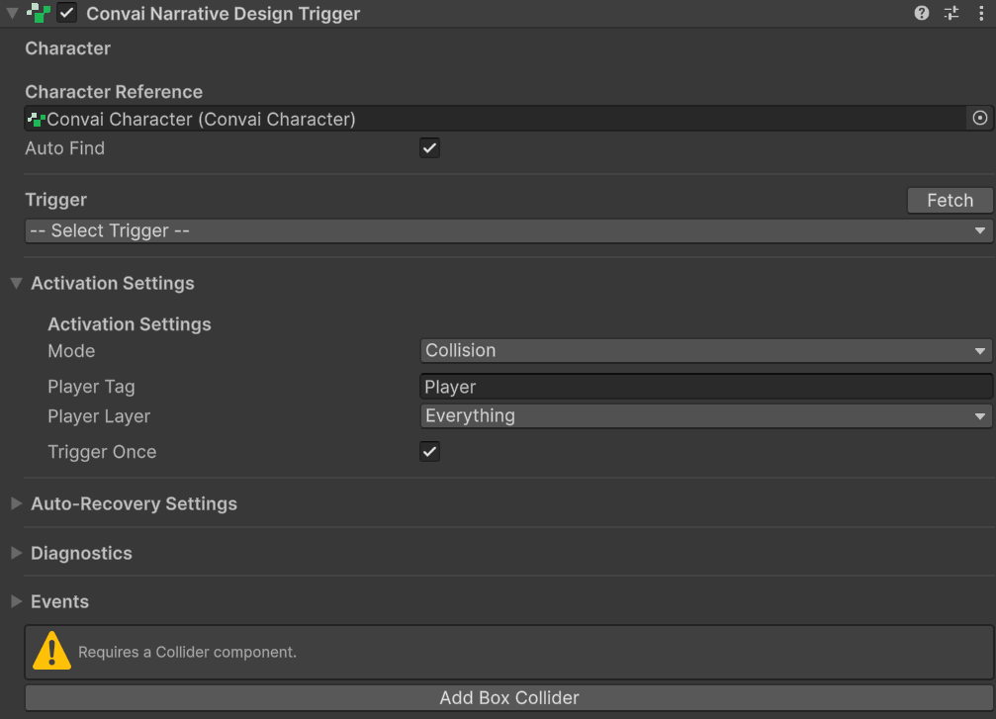The height and width of the screenshot is (719, 996).
Task: Expand the Diagnostics foldout
Action: [x=17, y=553]
